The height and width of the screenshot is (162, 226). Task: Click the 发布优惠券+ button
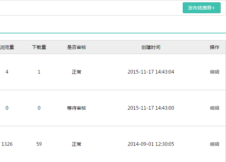(x=201, y=8)
